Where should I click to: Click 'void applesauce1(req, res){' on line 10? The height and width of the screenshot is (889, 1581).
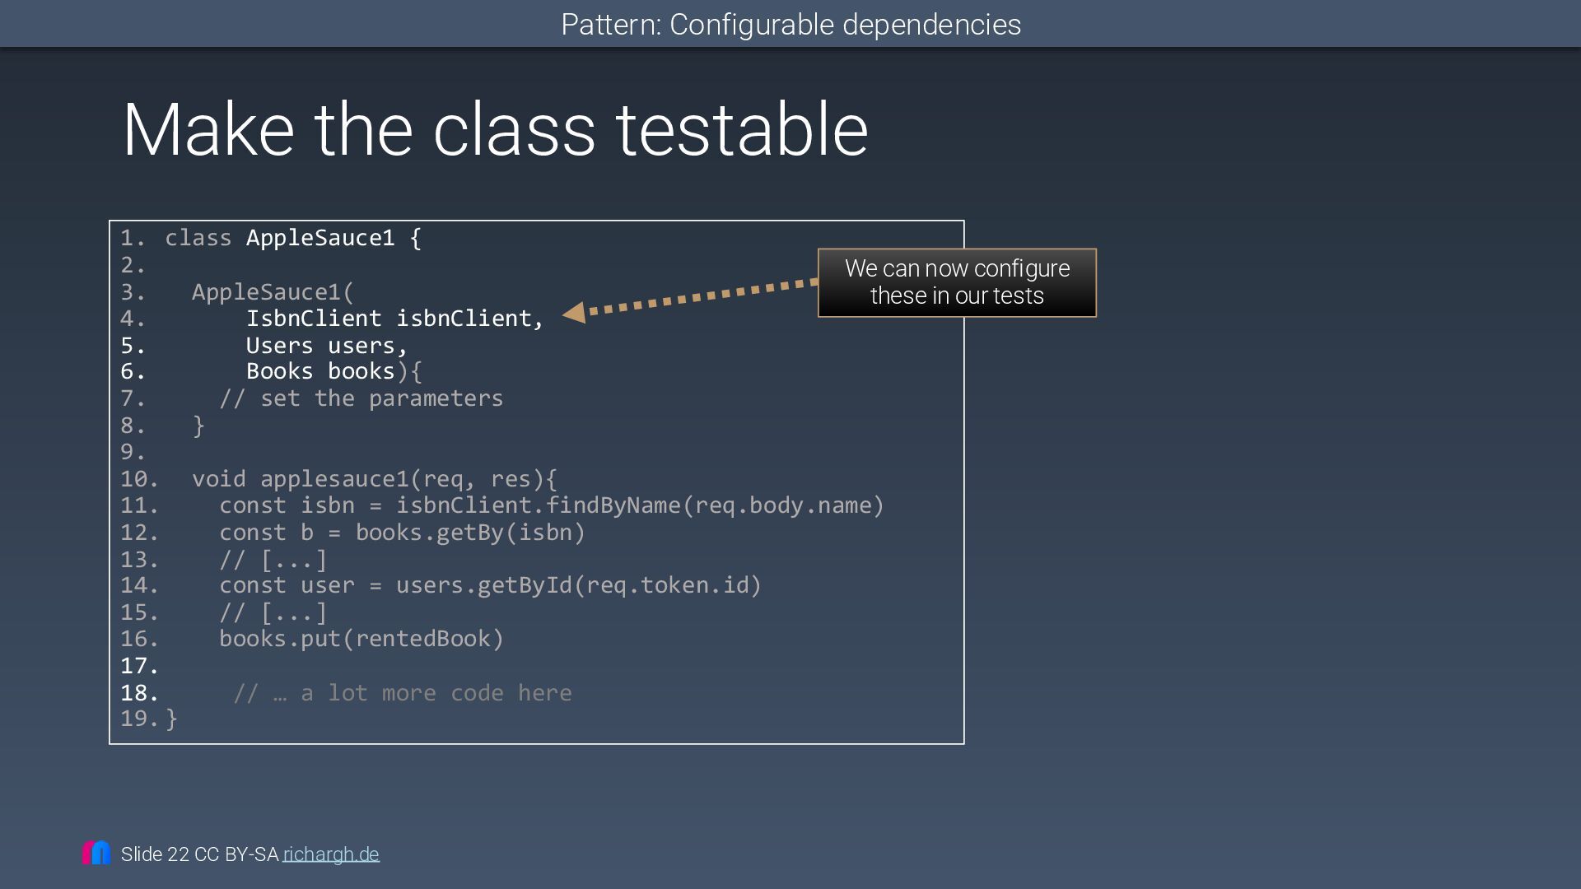tap(375, 479)
